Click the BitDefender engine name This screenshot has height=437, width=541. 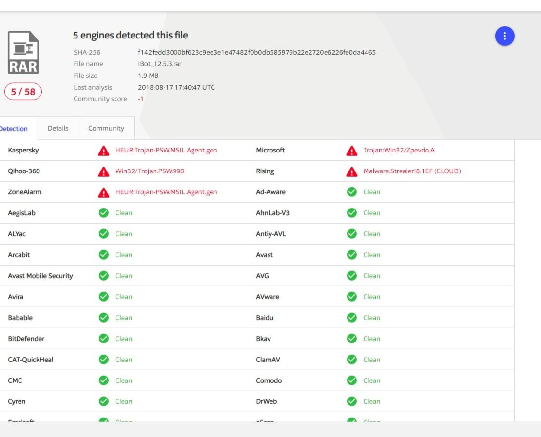(x=26, y=339)
